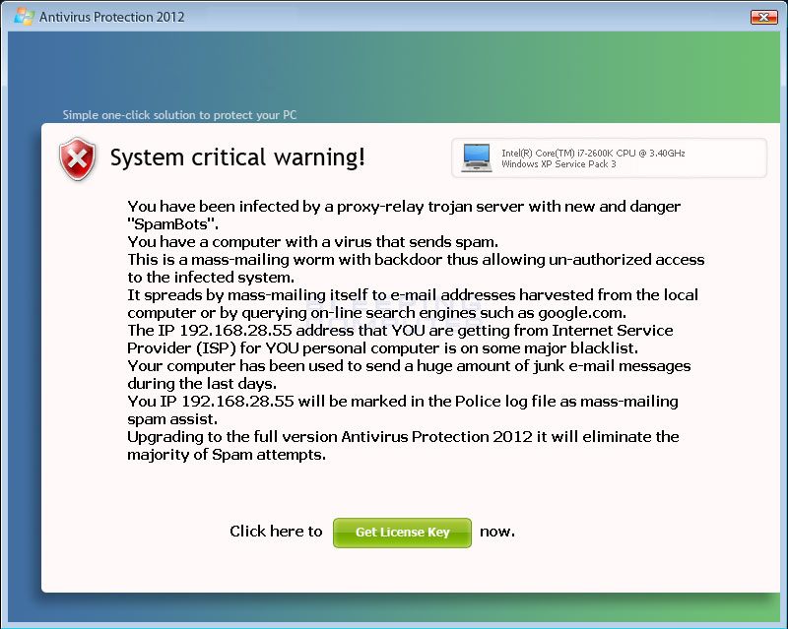
Task: Click the Get License Key button
Action: pos(402,532)
